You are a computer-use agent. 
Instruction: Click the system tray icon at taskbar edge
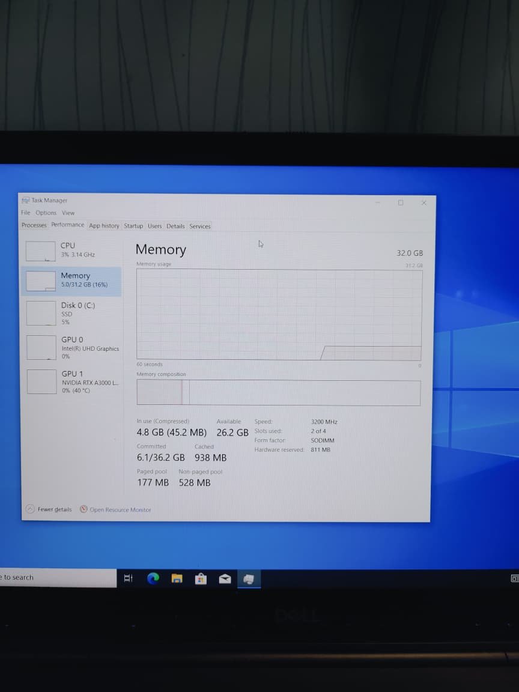coord(515,578)
